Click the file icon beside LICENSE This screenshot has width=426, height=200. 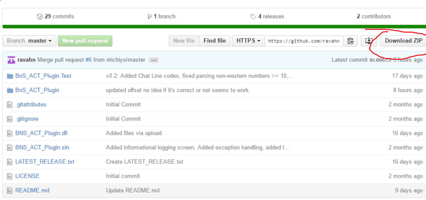[10, 176]
